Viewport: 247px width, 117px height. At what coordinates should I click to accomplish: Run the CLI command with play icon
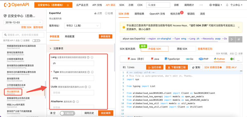pos(232,39)
